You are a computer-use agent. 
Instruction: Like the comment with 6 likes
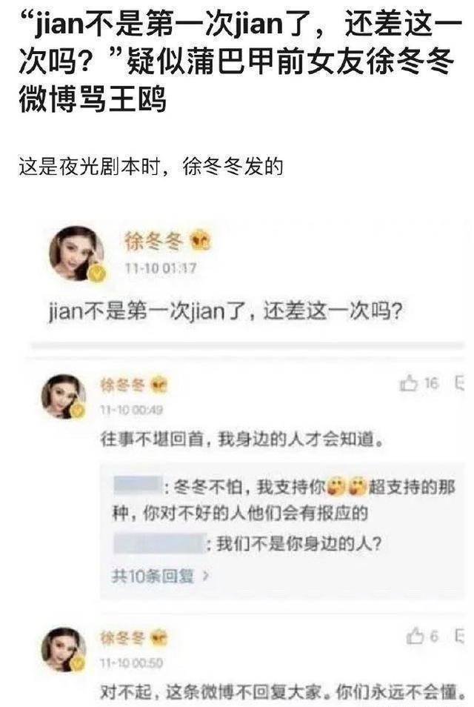pos(415,636)
